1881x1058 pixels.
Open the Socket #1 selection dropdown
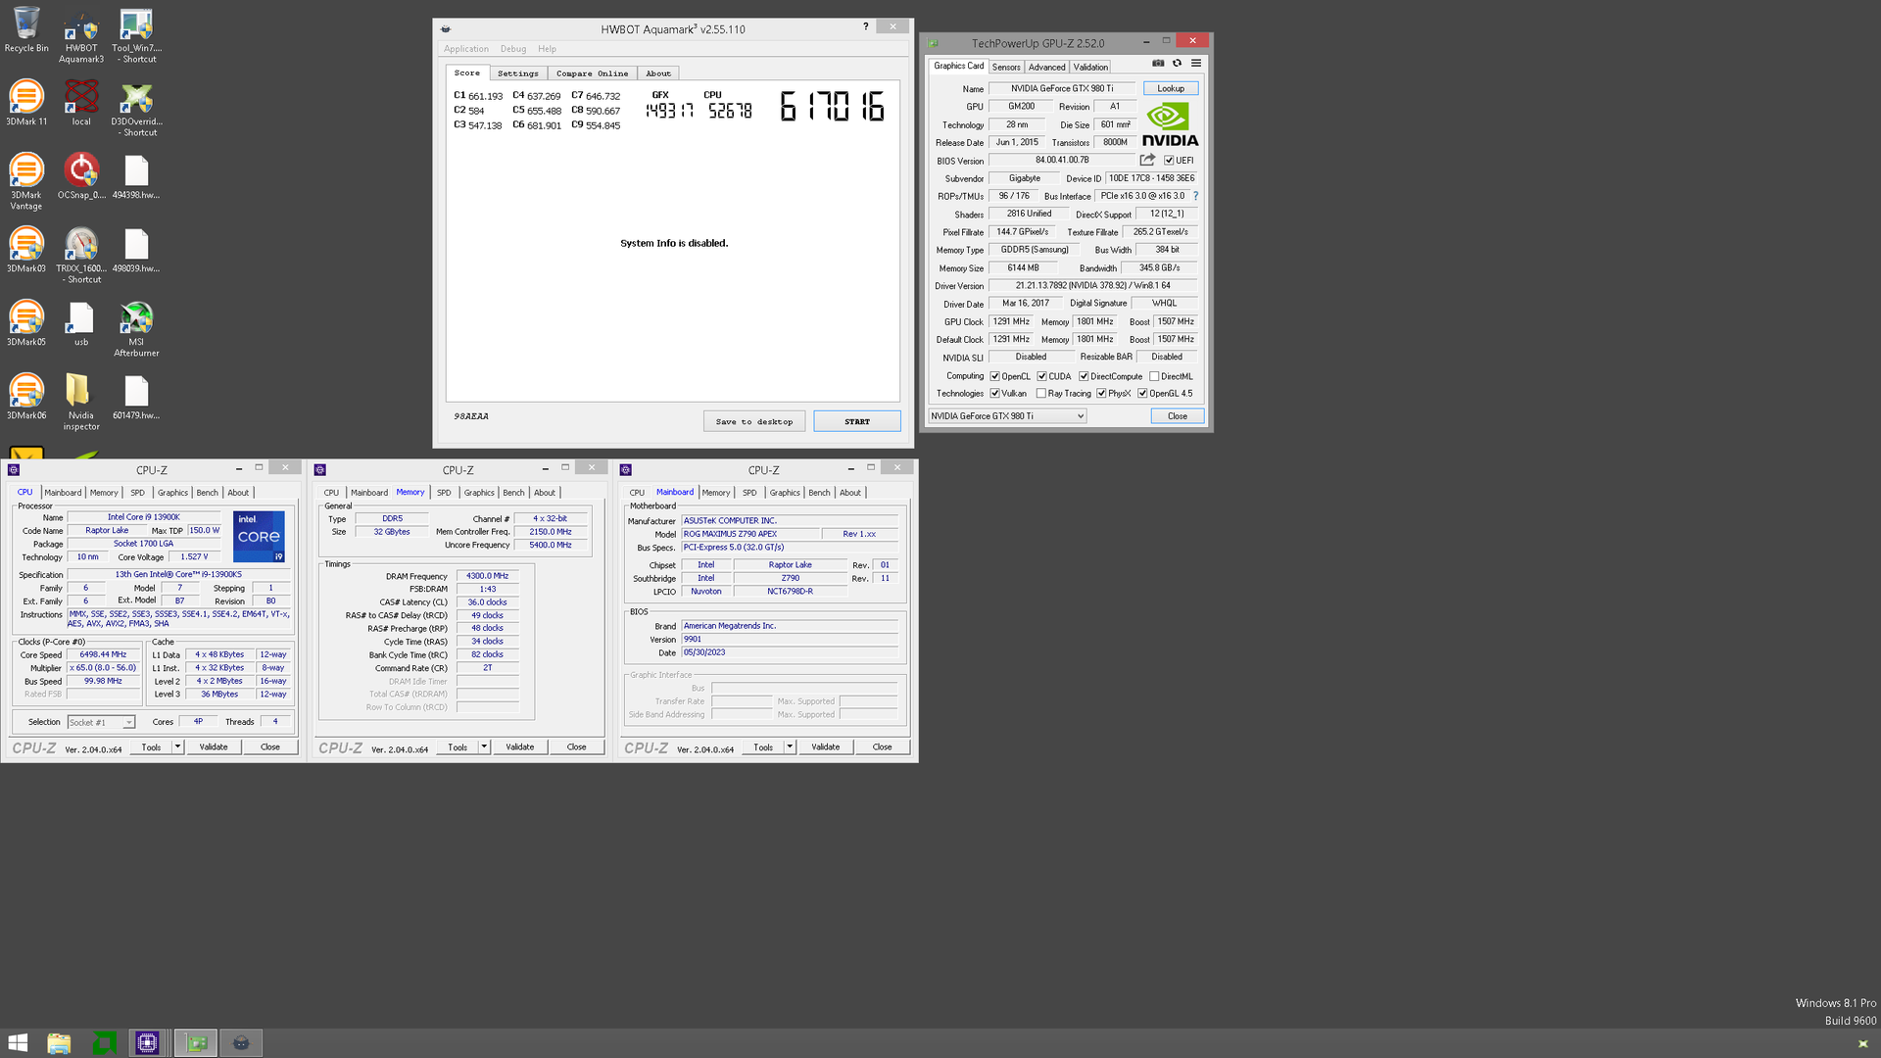[101, 722]
